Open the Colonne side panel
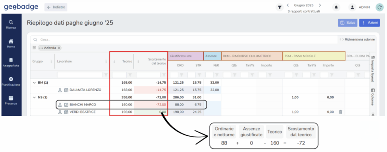The width and height of the screenshot is (387, 152). pos(373,97)
